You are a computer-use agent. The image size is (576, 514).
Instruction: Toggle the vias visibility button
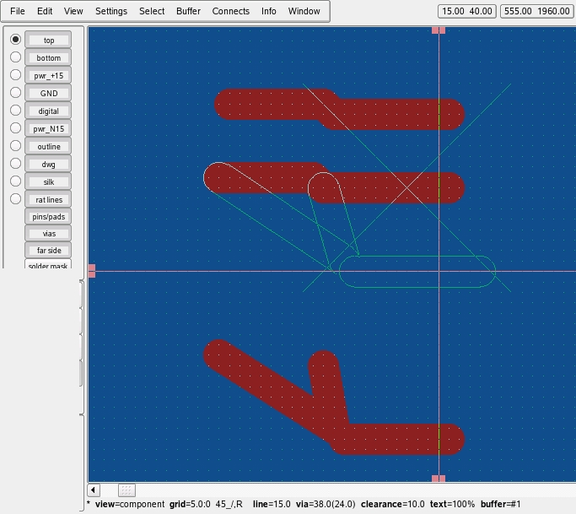pyautogui.click(x=49, y=234)
